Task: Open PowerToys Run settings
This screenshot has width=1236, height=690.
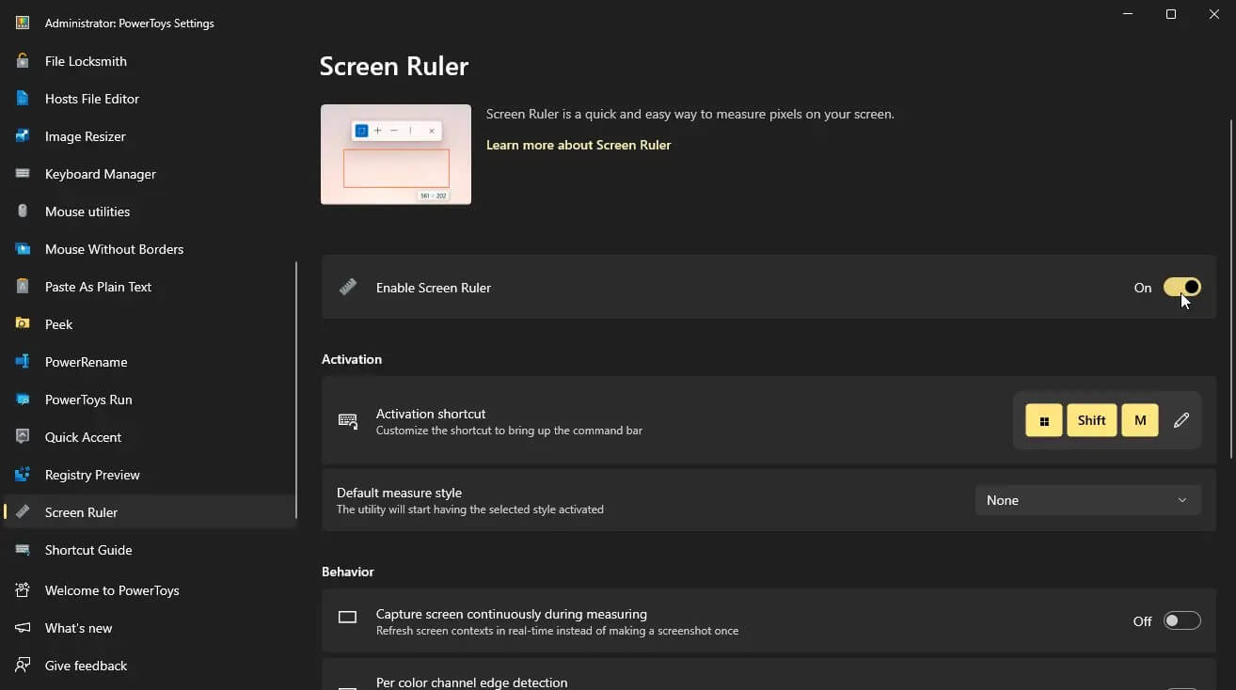Action: coord(151,400)
